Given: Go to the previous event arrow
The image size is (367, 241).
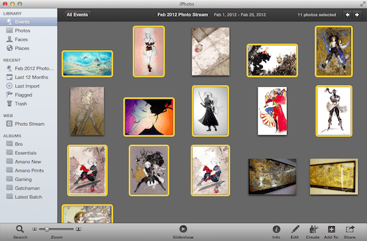Looking at the screenshot, I should (348, 15).
